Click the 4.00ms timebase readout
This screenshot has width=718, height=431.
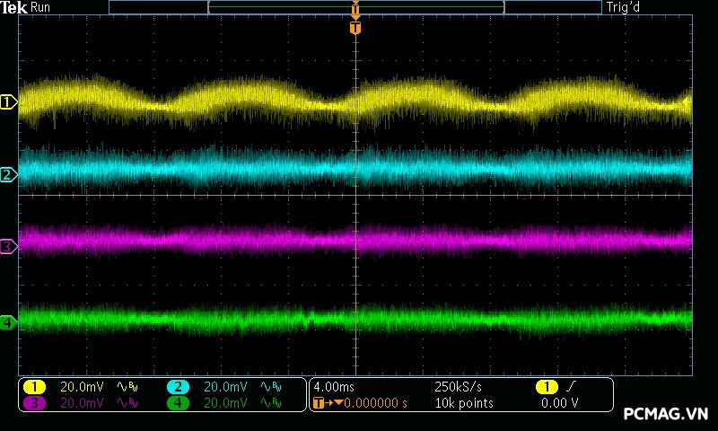[336, 386]
